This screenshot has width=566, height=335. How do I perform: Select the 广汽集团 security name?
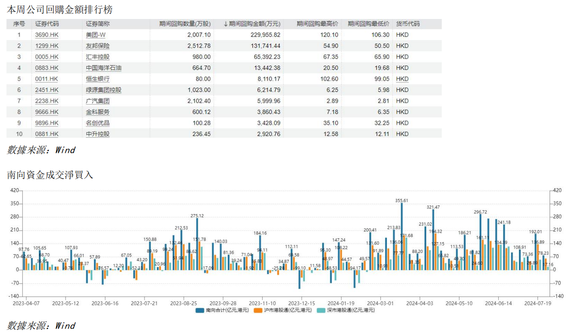pyautogui.click(x=98, y=101)
